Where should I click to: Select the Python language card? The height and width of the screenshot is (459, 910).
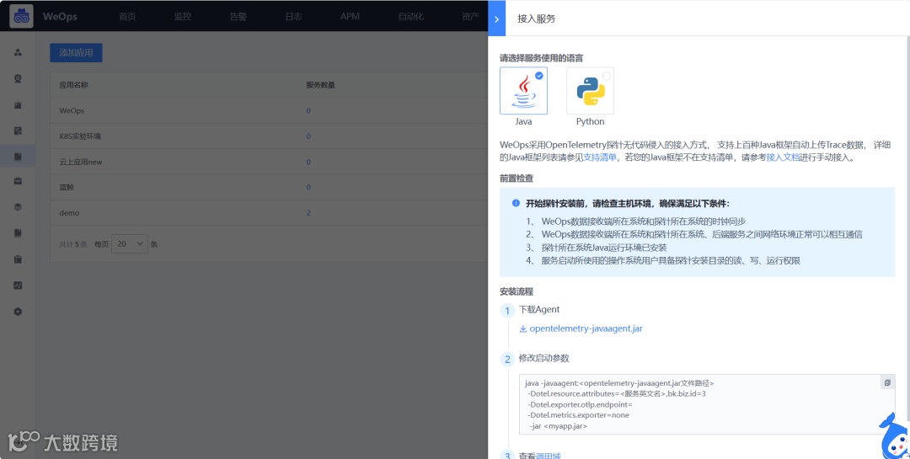[590, 91]
